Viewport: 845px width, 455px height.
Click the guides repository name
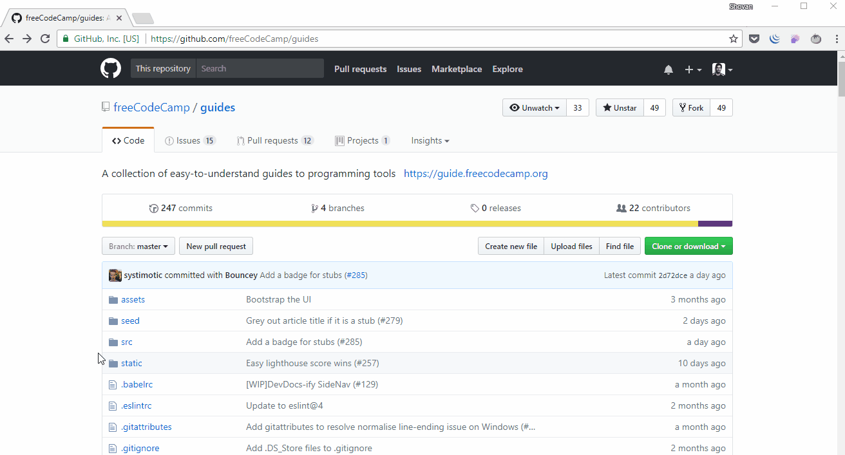pyautogui.click(x=218, y=107)
